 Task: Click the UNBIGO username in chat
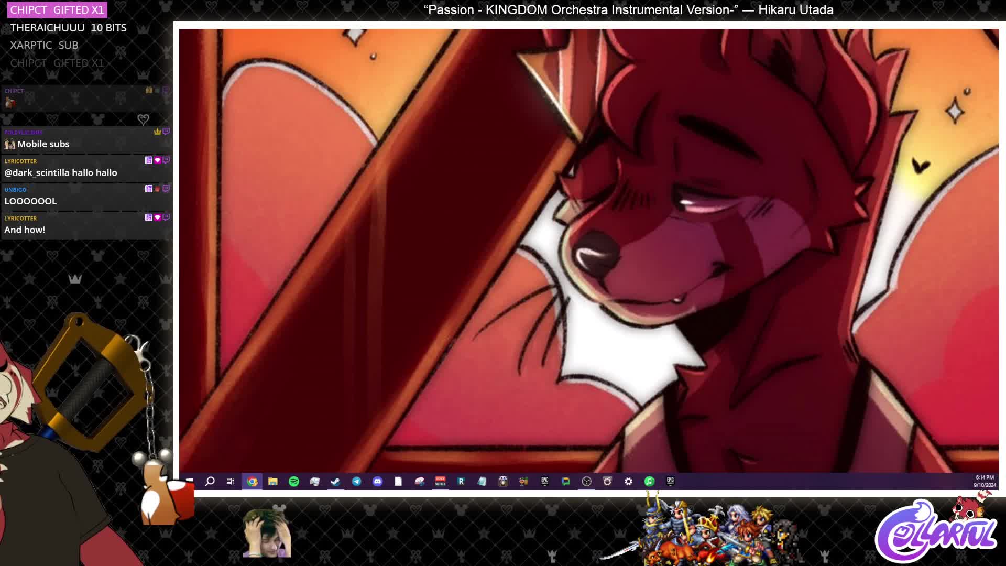click(15, 190)
